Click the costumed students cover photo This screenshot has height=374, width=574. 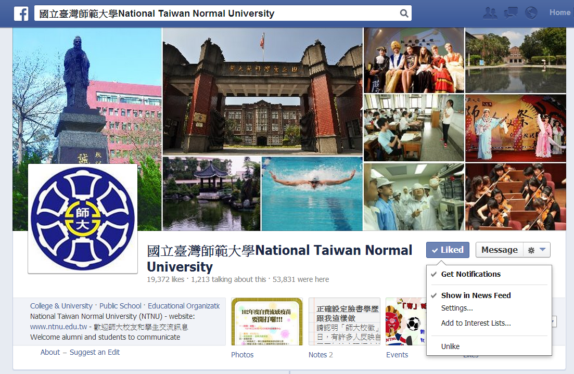tap(414, 60)
